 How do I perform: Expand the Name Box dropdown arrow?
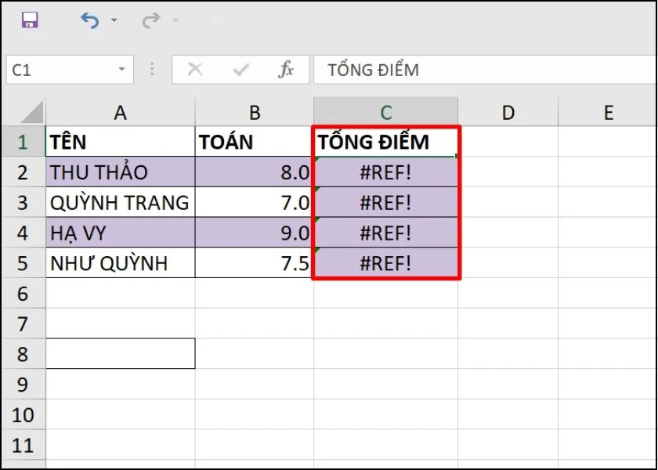tap(121, 69)
